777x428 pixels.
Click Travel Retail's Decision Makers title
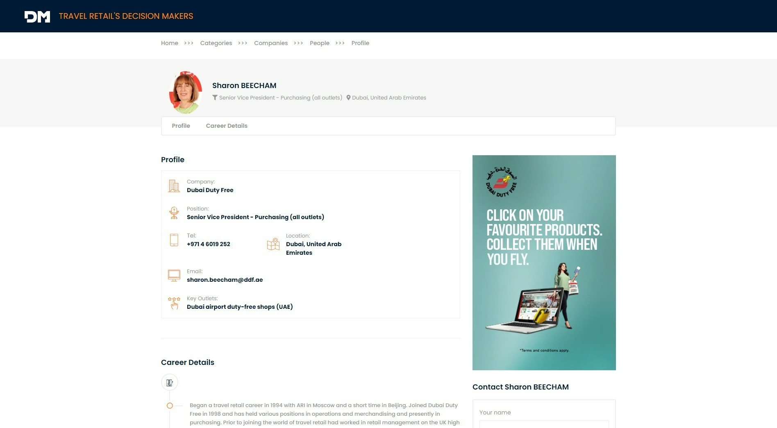pyautogui.click(x=126, y=16)
